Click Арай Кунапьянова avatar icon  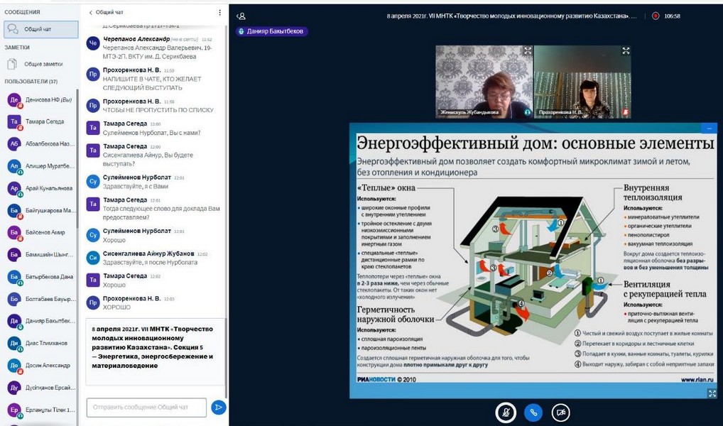[x=14, y=188]
